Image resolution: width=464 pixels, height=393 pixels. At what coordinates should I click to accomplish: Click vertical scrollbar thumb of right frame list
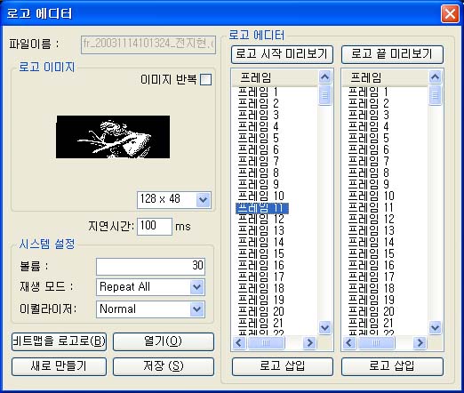pos(435,95)
